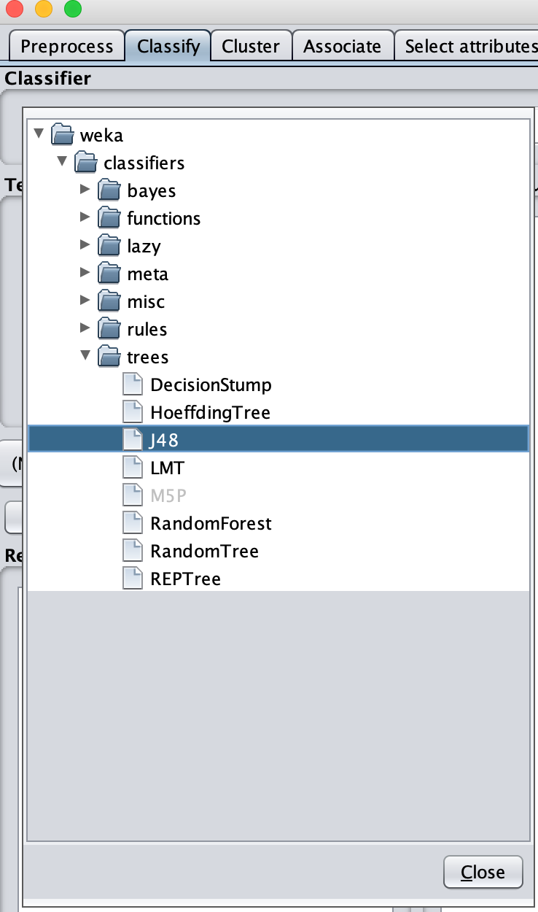Click the trees folder icon
538x912 pixels.
coord(109,358)
